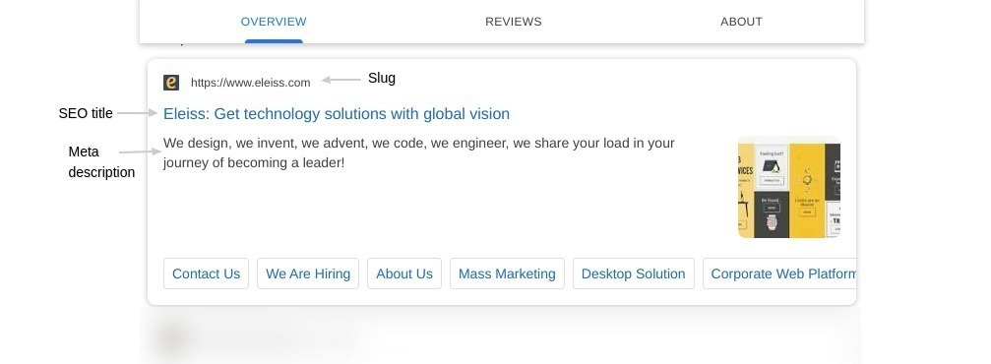The image size is (991, 364).
Task: Select the OVERVIEW tab
Action: click(x=274, y=22)
